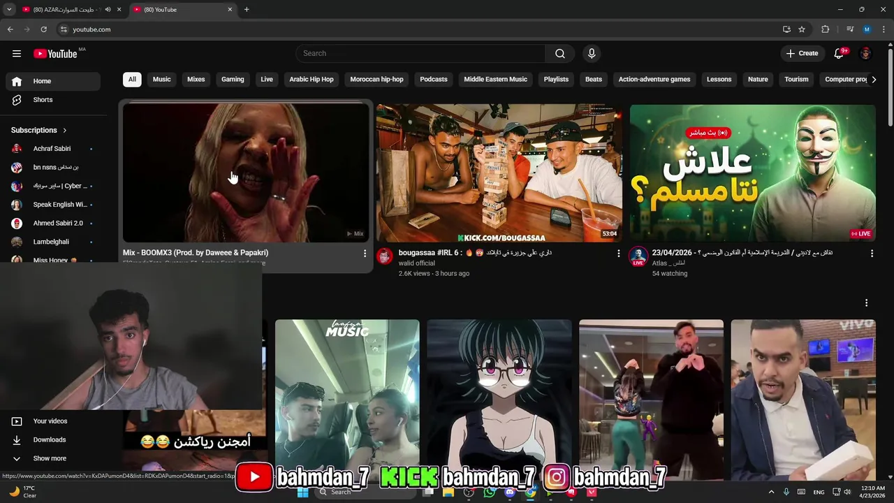Open options menu for bougassaa IRL video
Screen dimensions: 894x503
tap(618, 254)
